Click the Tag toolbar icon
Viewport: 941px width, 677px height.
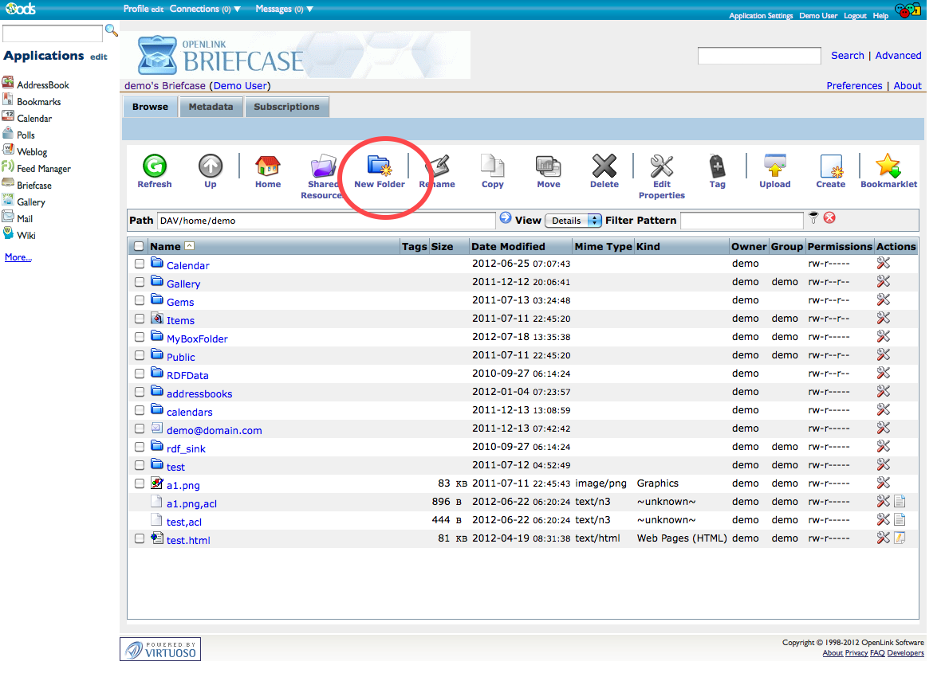717,166
